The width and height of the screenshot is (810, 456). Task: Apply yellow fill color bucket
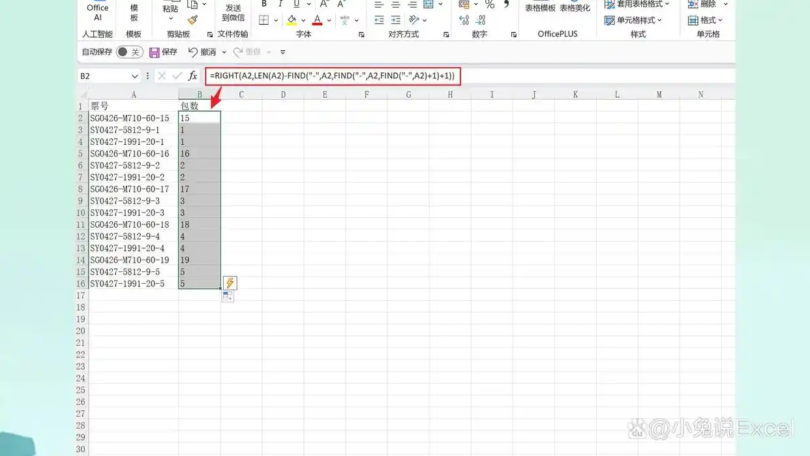pyautogui.click(x=292, y=20)
